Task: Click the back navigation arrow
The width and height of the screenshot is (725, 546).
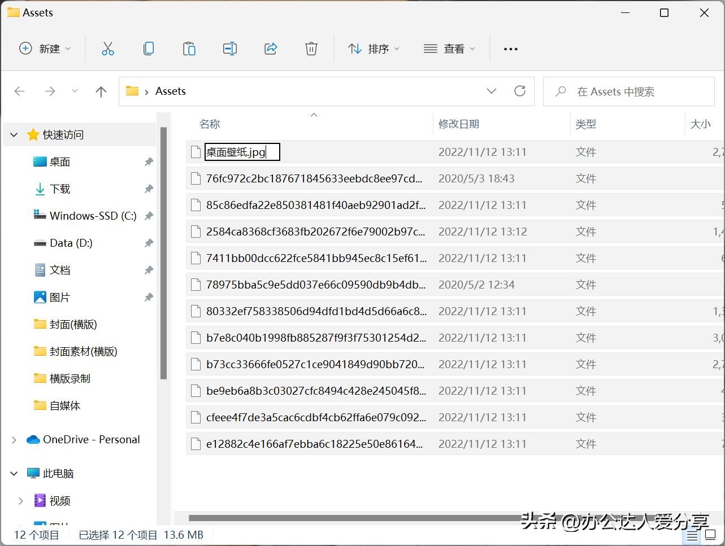Action: 20,91
